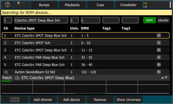Click plus icon on Ayrton NandoBeam row
Image resolution: width=173 pixels, height=104 pixels.
tap(159, 72)
